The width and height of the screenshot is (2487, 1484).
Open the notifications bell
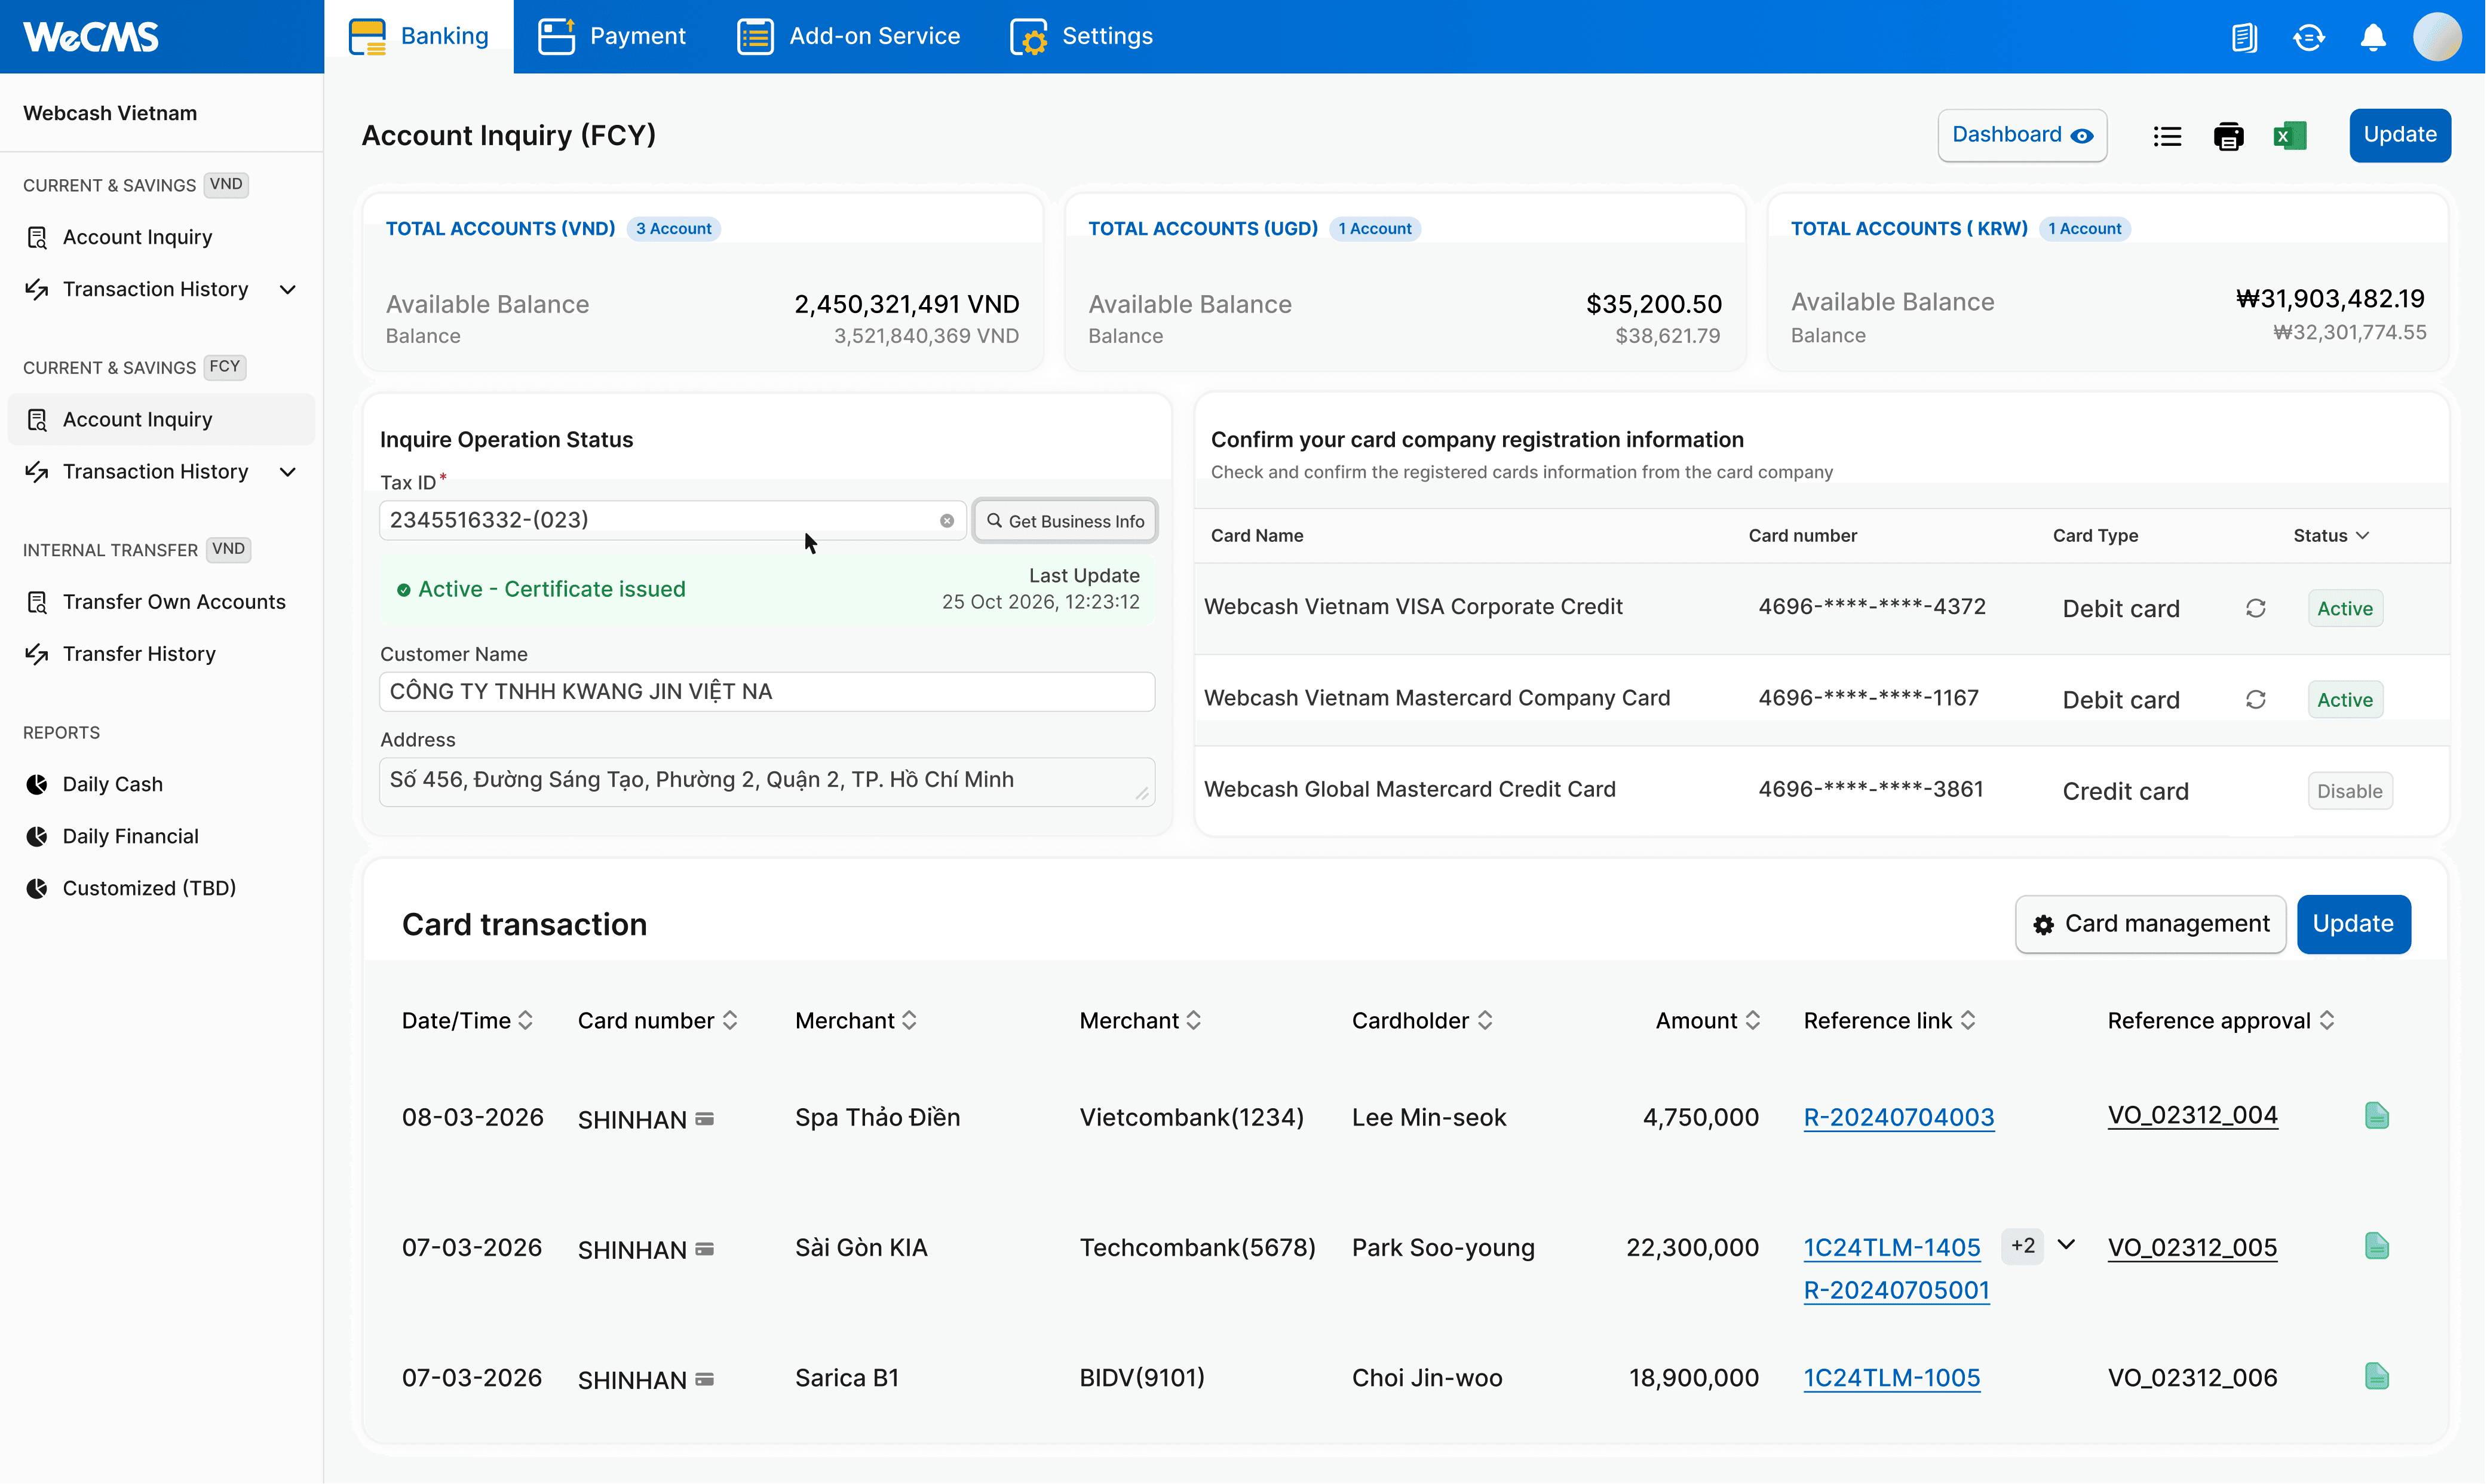coord(2372,37)
